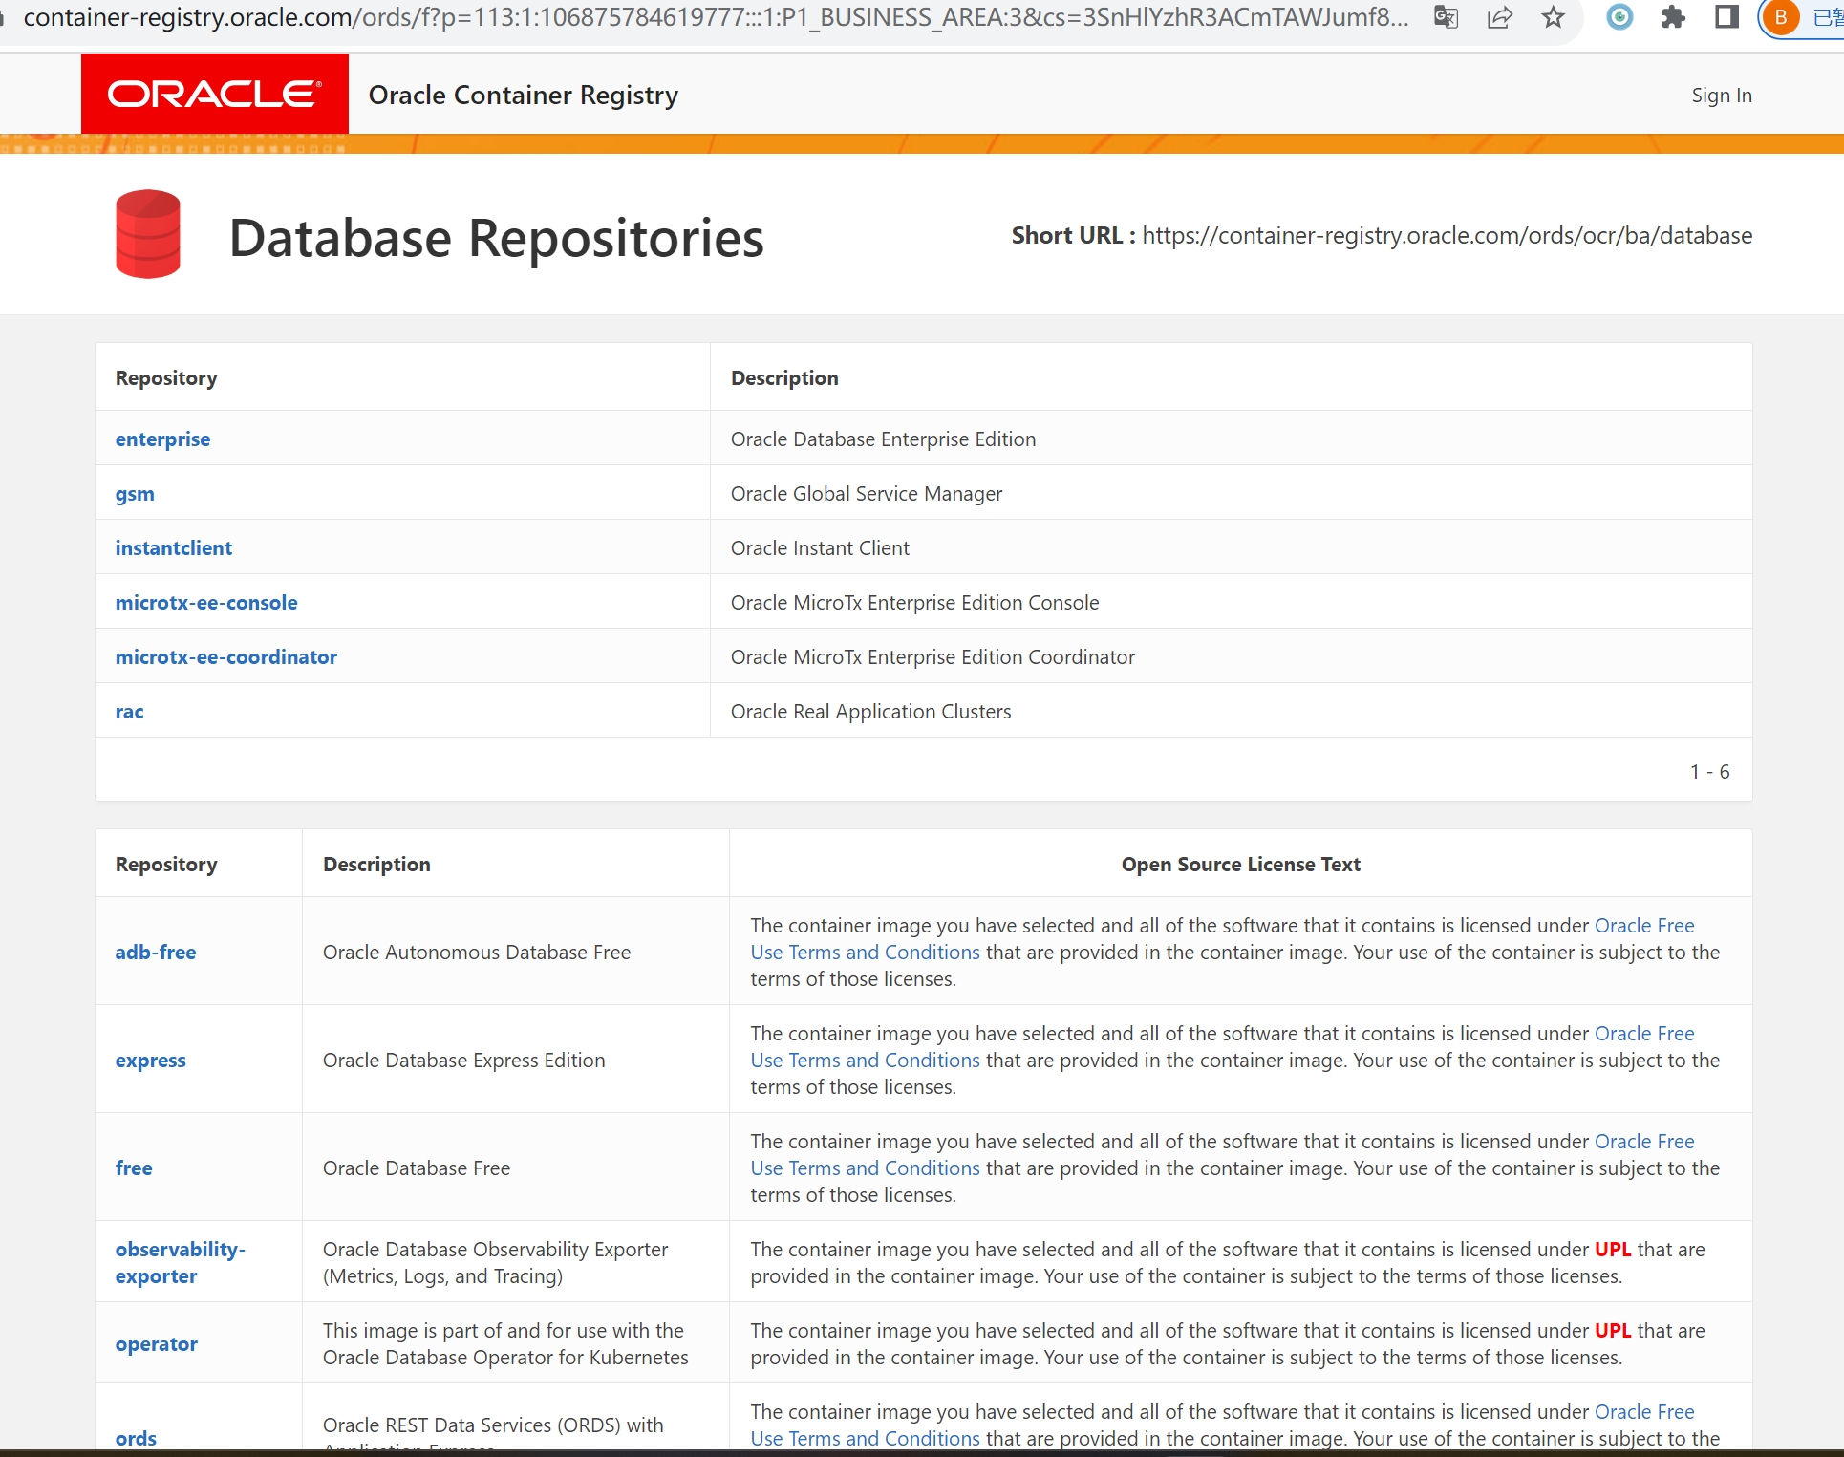The height and width of the screenshot is (1457, 1844).
Task: Open the browser side panel
Action: (1726, 18)
